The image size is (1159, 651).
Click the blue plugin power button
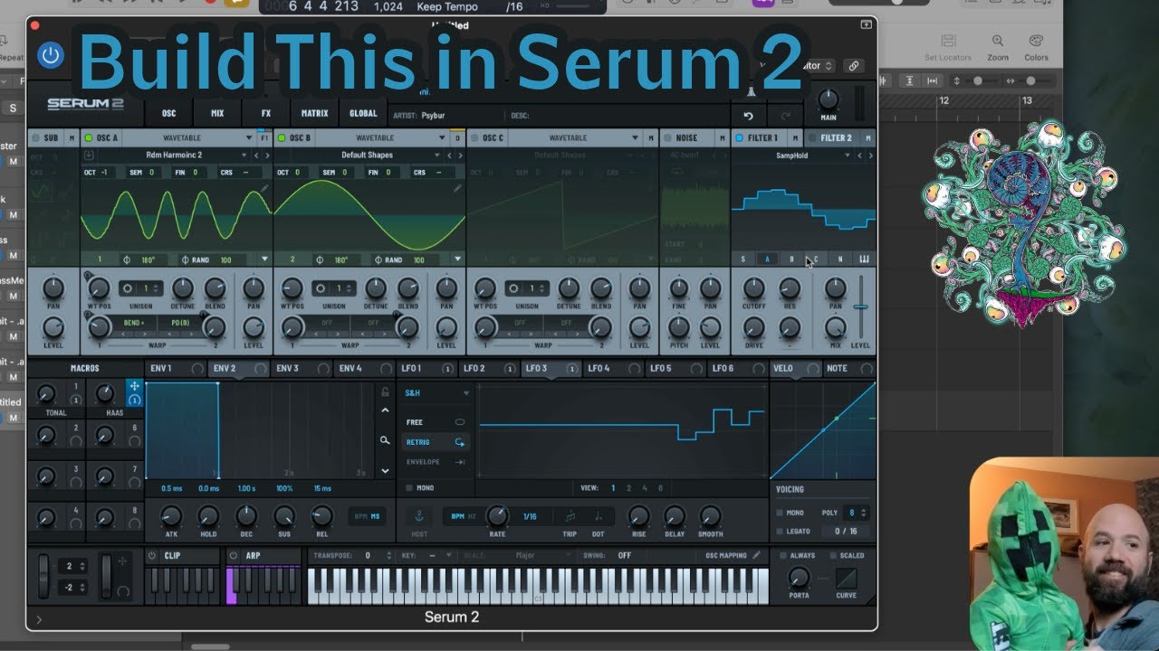[51, 55]
